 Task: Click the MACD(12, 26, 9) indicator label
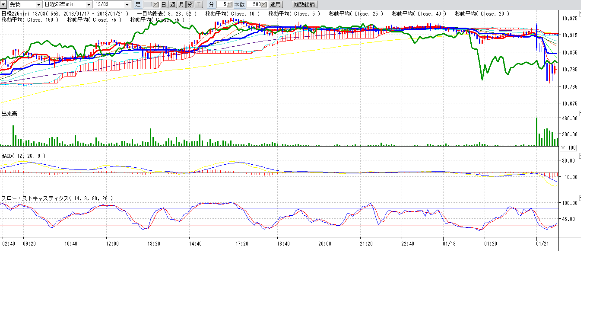[23, 156]
